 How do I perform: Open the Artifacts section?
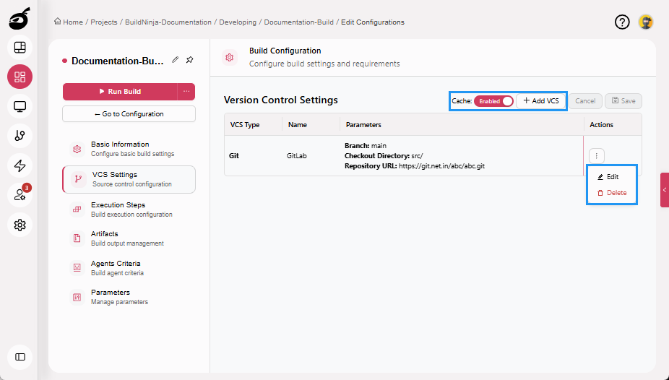click(129, 238)
